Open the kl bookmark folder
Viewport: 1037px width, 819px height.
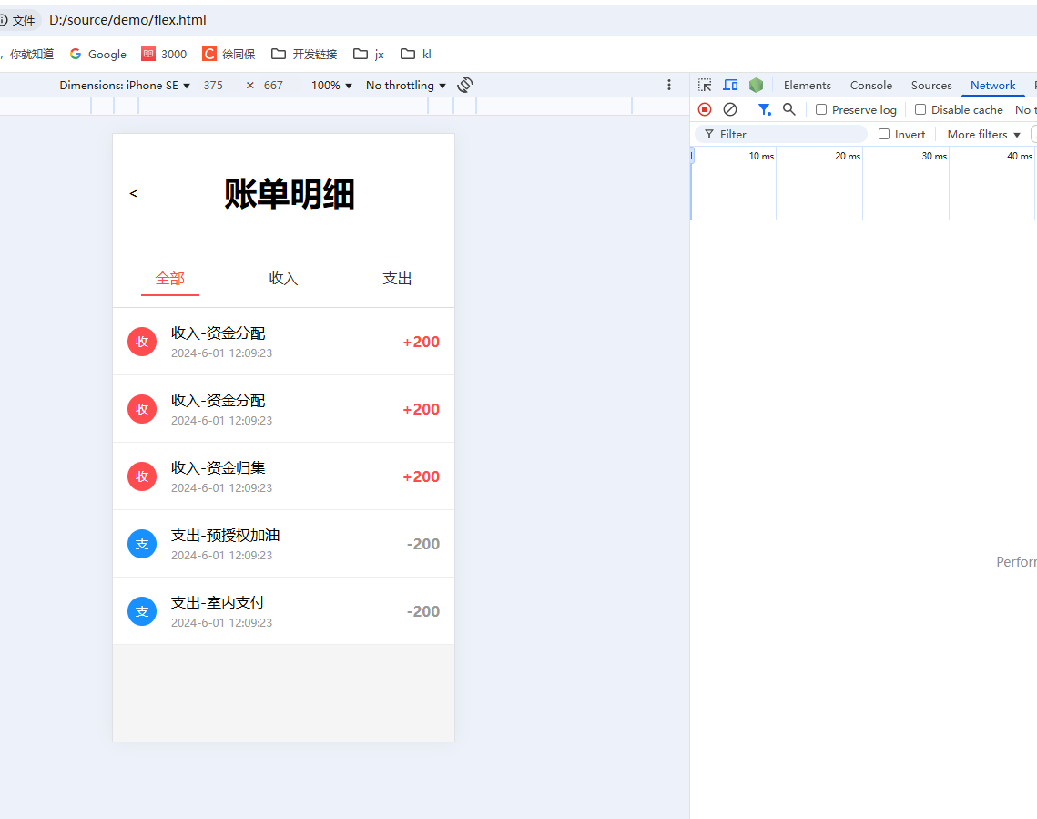click(x=416, y=55)
